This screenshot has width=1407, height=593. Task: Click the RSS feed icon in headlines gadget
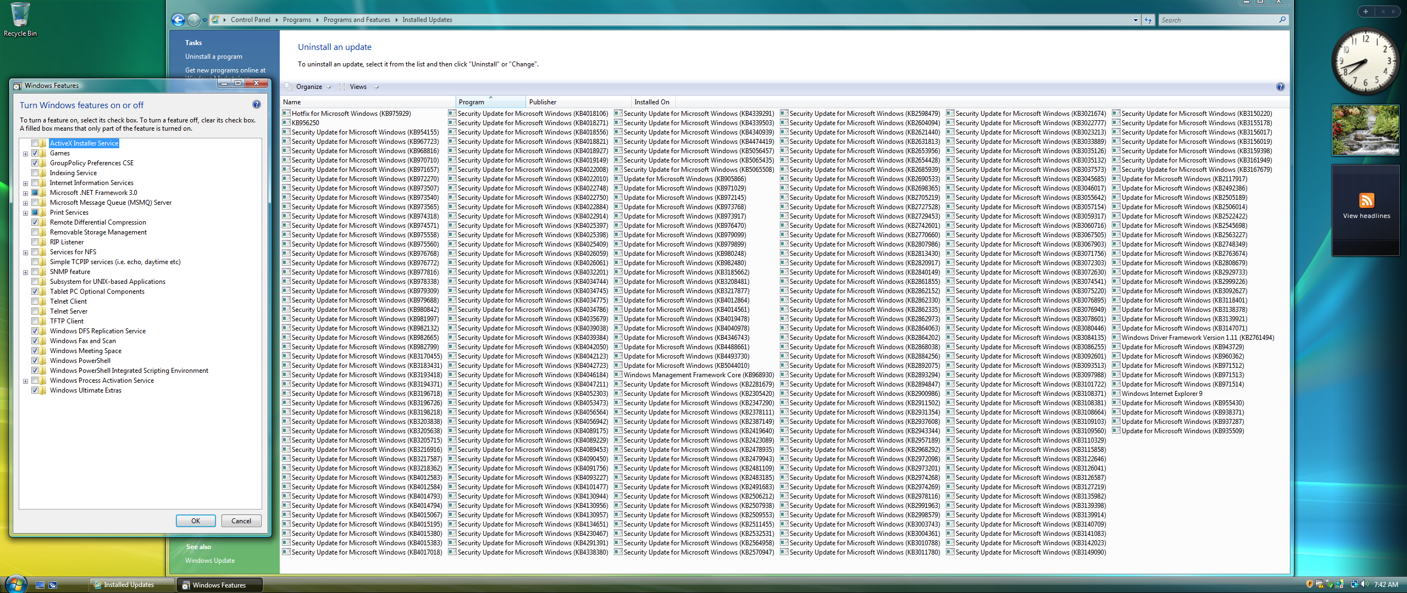1366,200
